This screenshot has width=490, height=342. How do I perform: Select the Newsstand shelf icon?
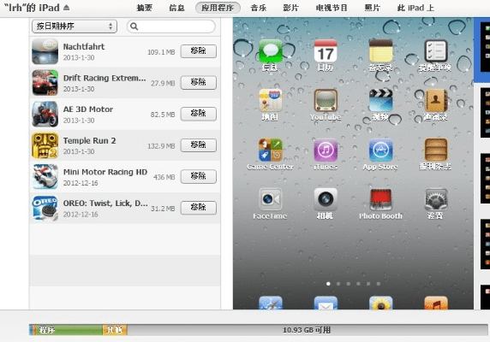pos(436,150)
